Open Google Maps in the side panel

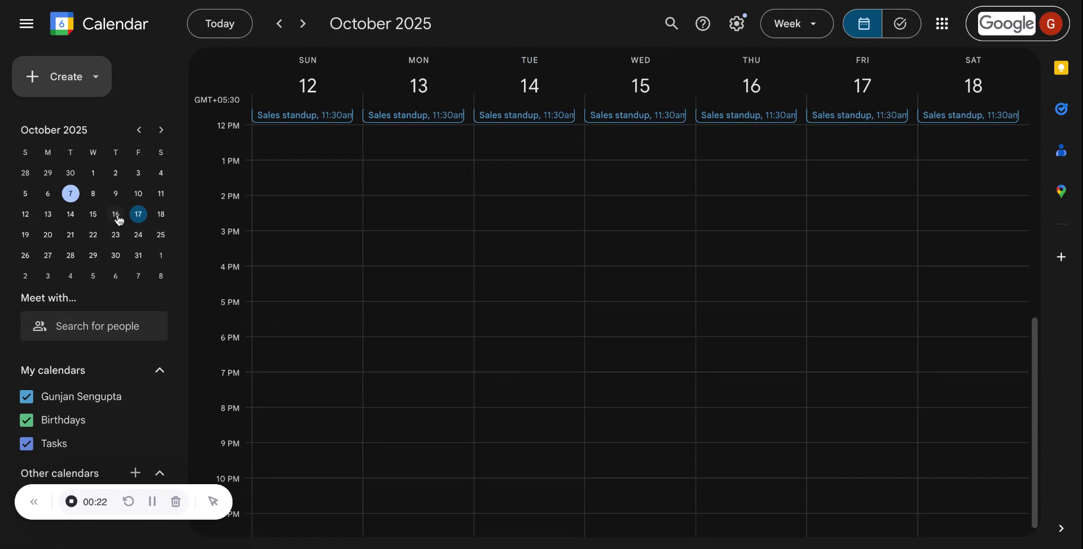pyautogui.click(x=1062, y=191)
